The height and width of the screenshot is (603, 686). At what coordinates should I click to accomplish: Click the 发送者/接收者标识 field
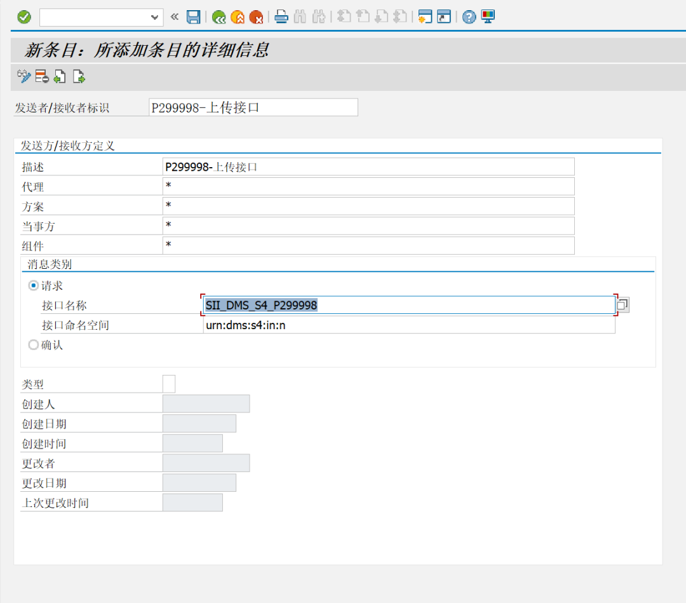[253, 107]
